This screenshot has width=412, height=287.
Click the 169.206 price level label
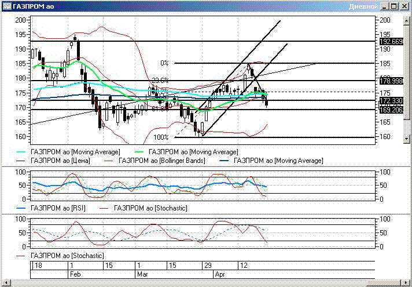point(391,110)
